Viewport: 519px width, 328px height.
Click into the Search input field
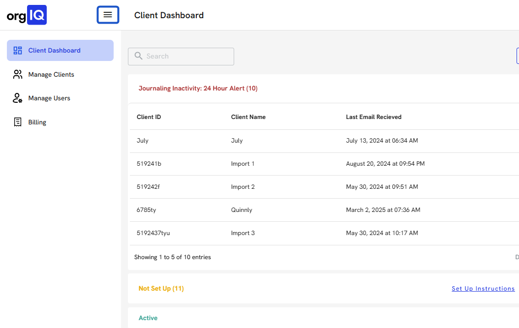187,57
